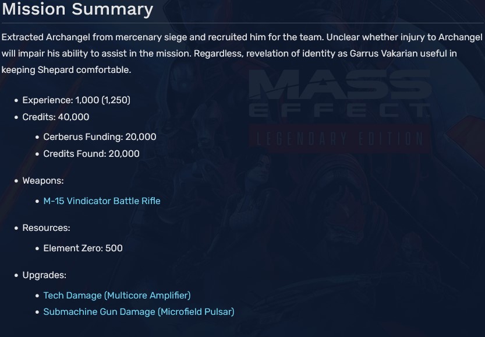
Task: Click the bullet marker beside Upgrades
Action: 16,276
